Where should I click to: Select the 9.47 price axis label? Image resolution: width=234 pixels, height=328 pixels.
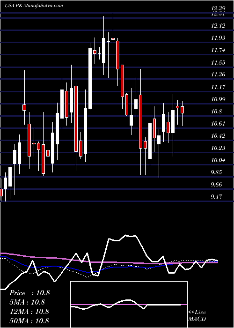(217, 197)
